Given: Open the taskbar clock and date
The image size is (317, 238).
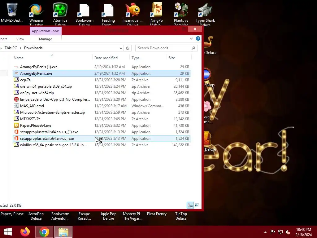Looking at the screenshot, I should (x=303, y=232).
